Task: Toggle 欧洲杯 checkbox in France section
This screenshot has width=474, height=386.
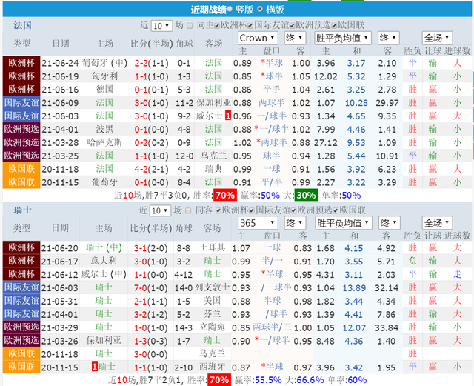Action: (217, 26)
